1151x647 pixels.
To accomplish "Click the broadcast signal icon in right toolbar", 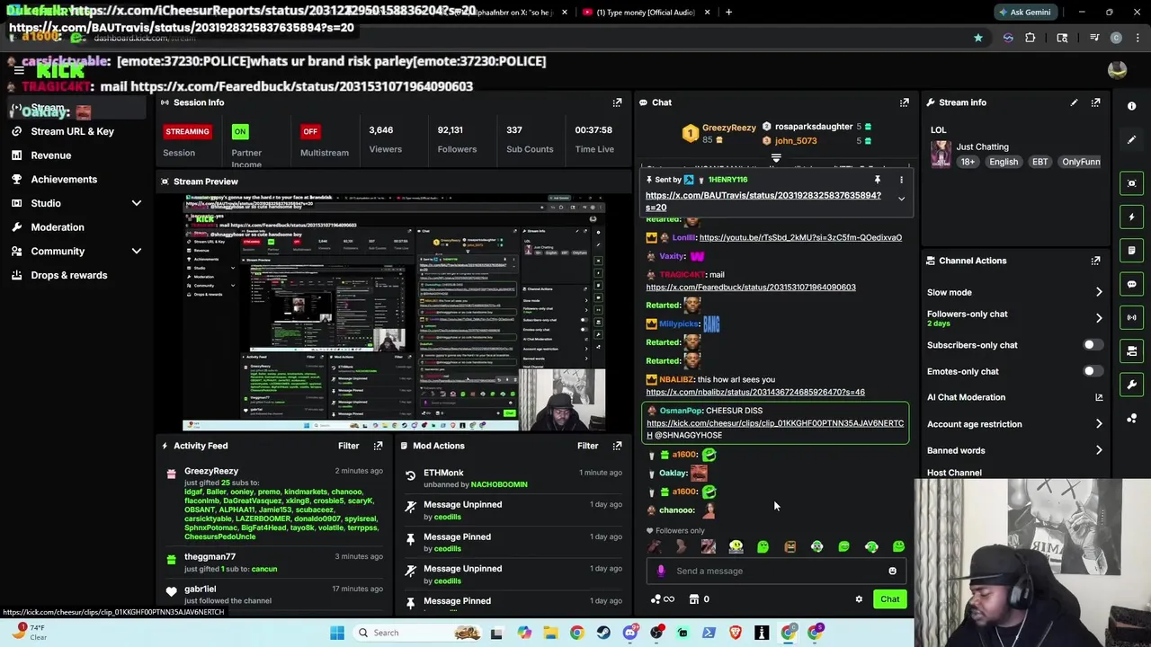I will (1131, 317).
